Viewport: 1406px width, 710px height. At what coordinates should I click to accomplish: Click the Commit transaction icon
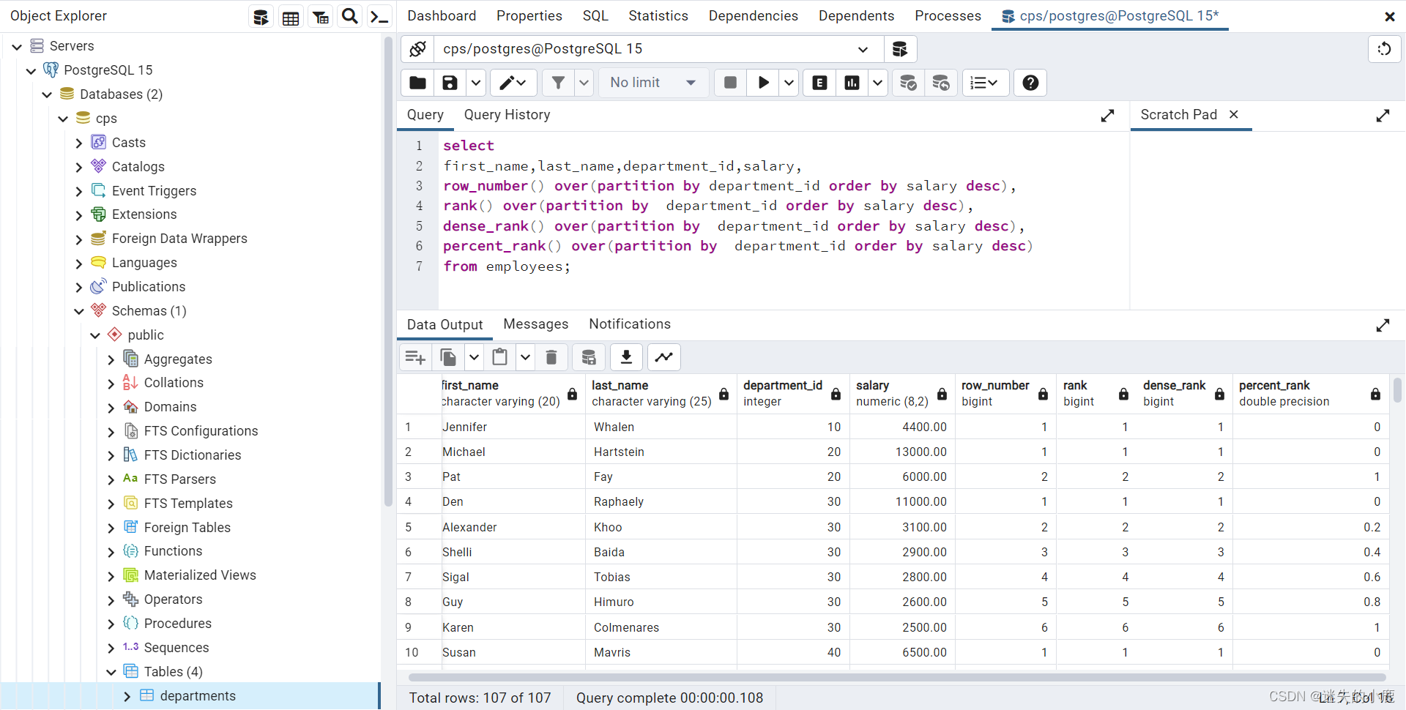pos(908,83)
